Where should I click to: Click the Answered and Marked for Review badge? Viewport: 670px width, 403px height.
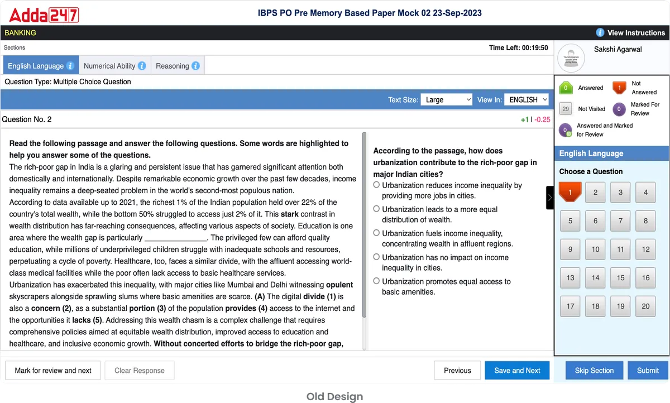point(566,131)
